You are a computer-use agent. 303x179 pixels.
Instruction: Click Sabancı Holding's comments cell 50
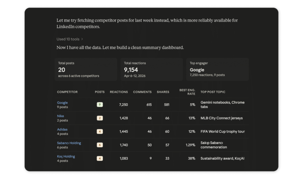pyautogui.click(x=149, y=145)
